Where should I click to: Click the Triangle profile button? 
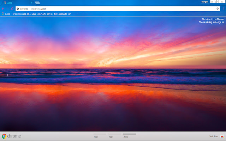pyautogui.click(x=204, y=2)
